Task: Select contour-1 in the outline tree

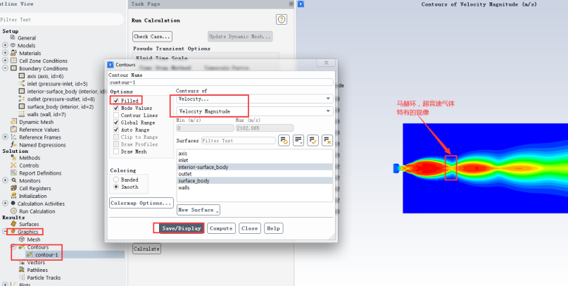Action: tap(46, 255)
